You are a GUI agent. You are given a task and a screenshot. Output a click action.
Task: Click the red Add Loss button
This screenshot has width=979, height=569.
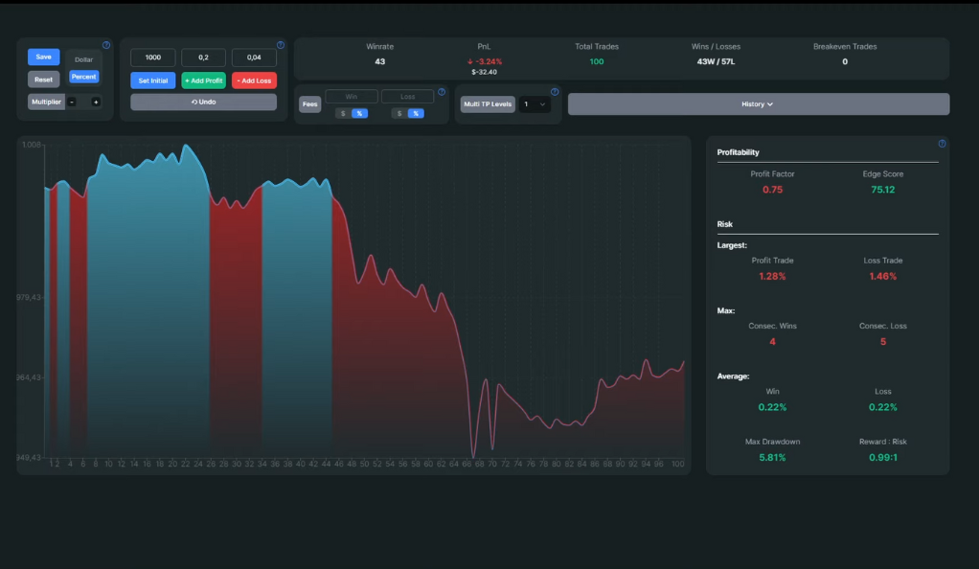(254, 80)
